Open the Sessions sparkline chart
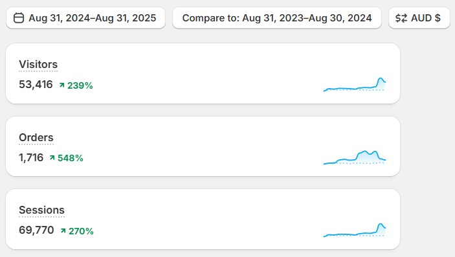Viewport: 455px width, 257px height. pyautogui.click(x=355, y=230)
